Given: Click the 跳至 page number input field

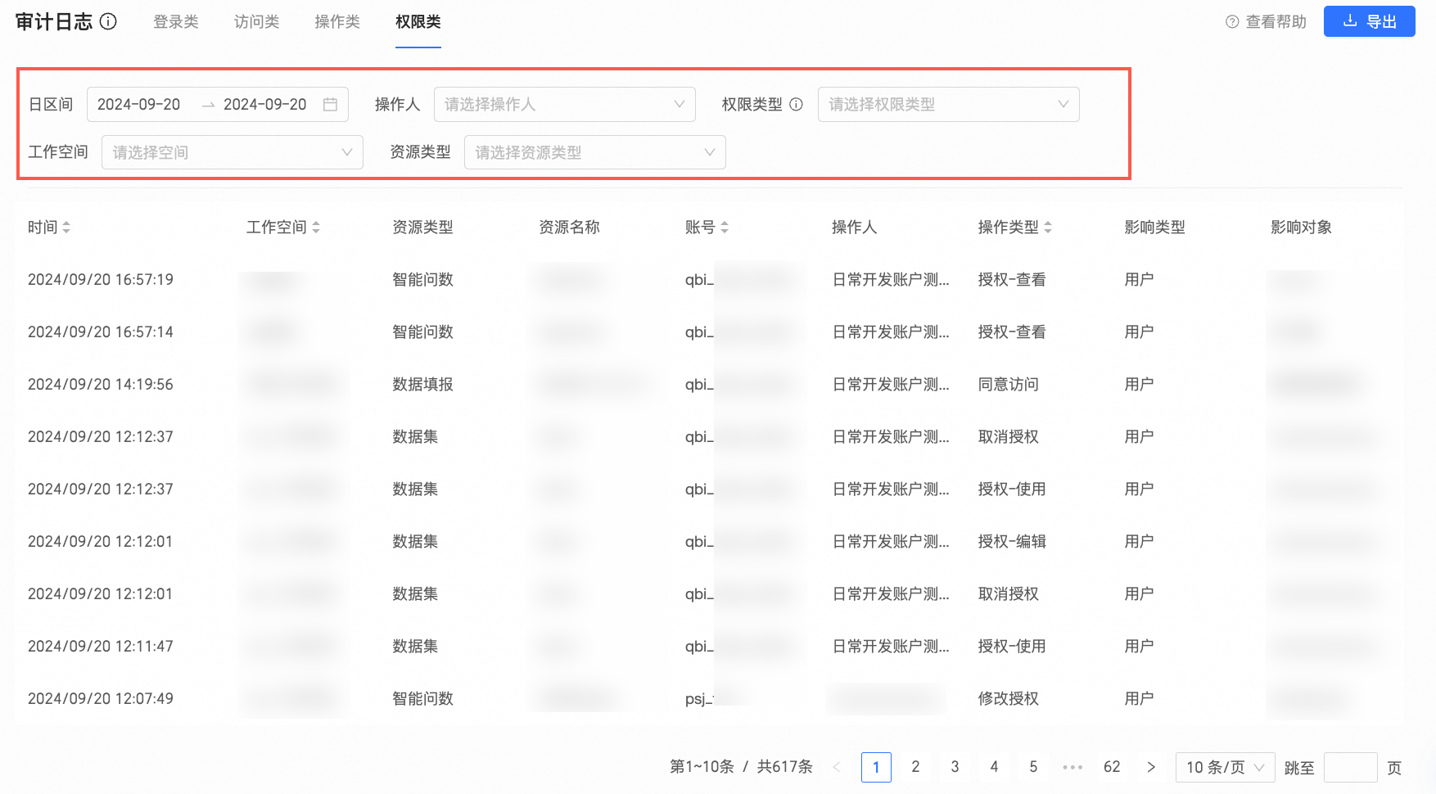Looking at the screenshot, I should pyautogui.click(x=1350, y=767).
